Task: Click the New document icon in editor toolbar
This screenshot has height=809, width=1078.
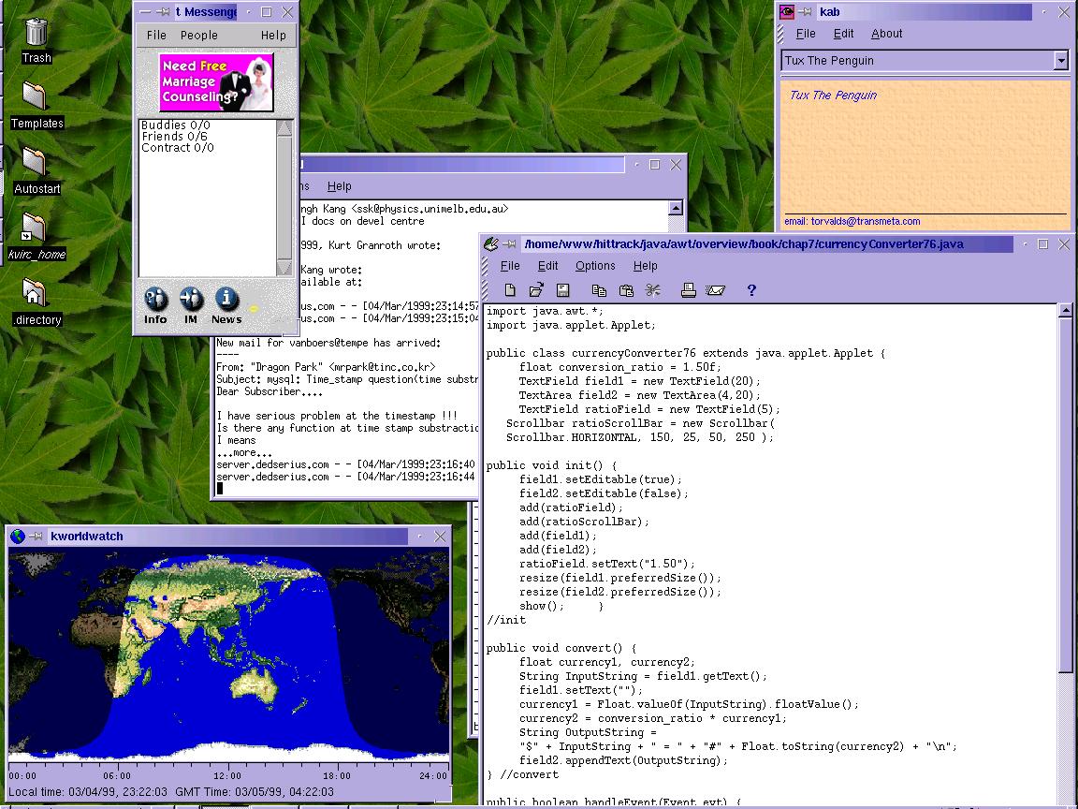Action: pos(509,290)
